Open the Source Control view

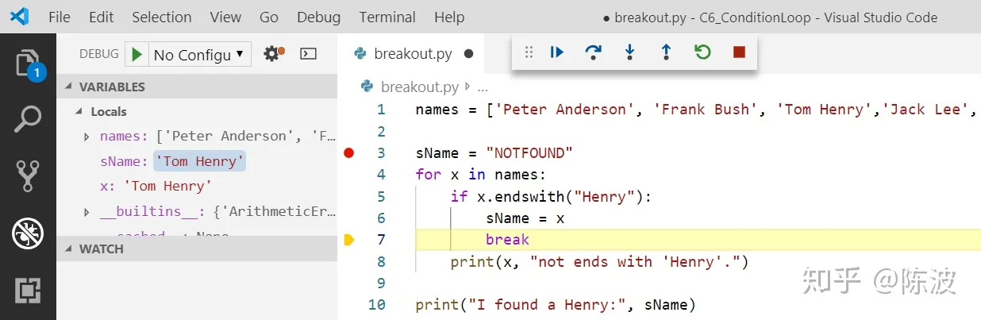(28, 176)
